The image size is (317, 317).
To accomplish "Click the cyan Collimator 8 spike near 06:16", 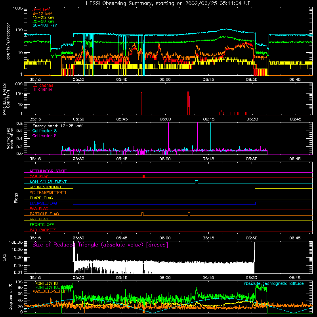I will point(211,138).
